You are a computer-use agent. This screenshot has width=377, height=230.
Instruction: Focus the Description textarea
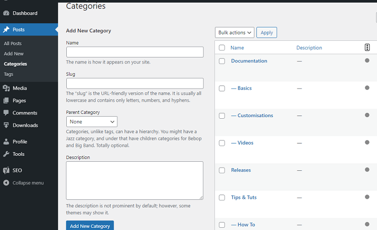click(x=135, y=181)
